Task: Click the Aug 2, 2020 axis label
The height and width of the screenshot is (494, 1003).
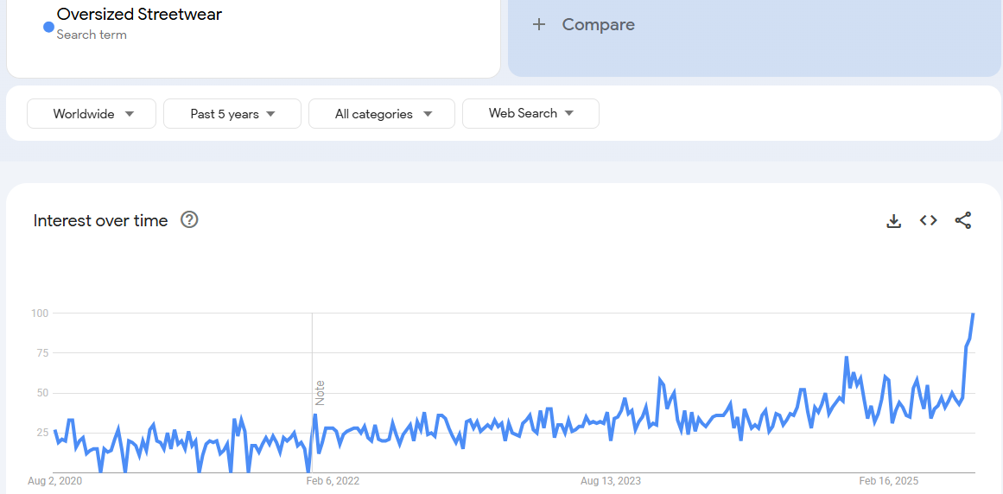Action: pyautogui.click(x=55, y=481)
